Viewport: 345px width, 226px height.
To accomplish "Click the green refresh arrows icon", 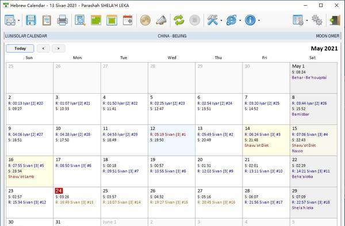I will tap(179, 20).
